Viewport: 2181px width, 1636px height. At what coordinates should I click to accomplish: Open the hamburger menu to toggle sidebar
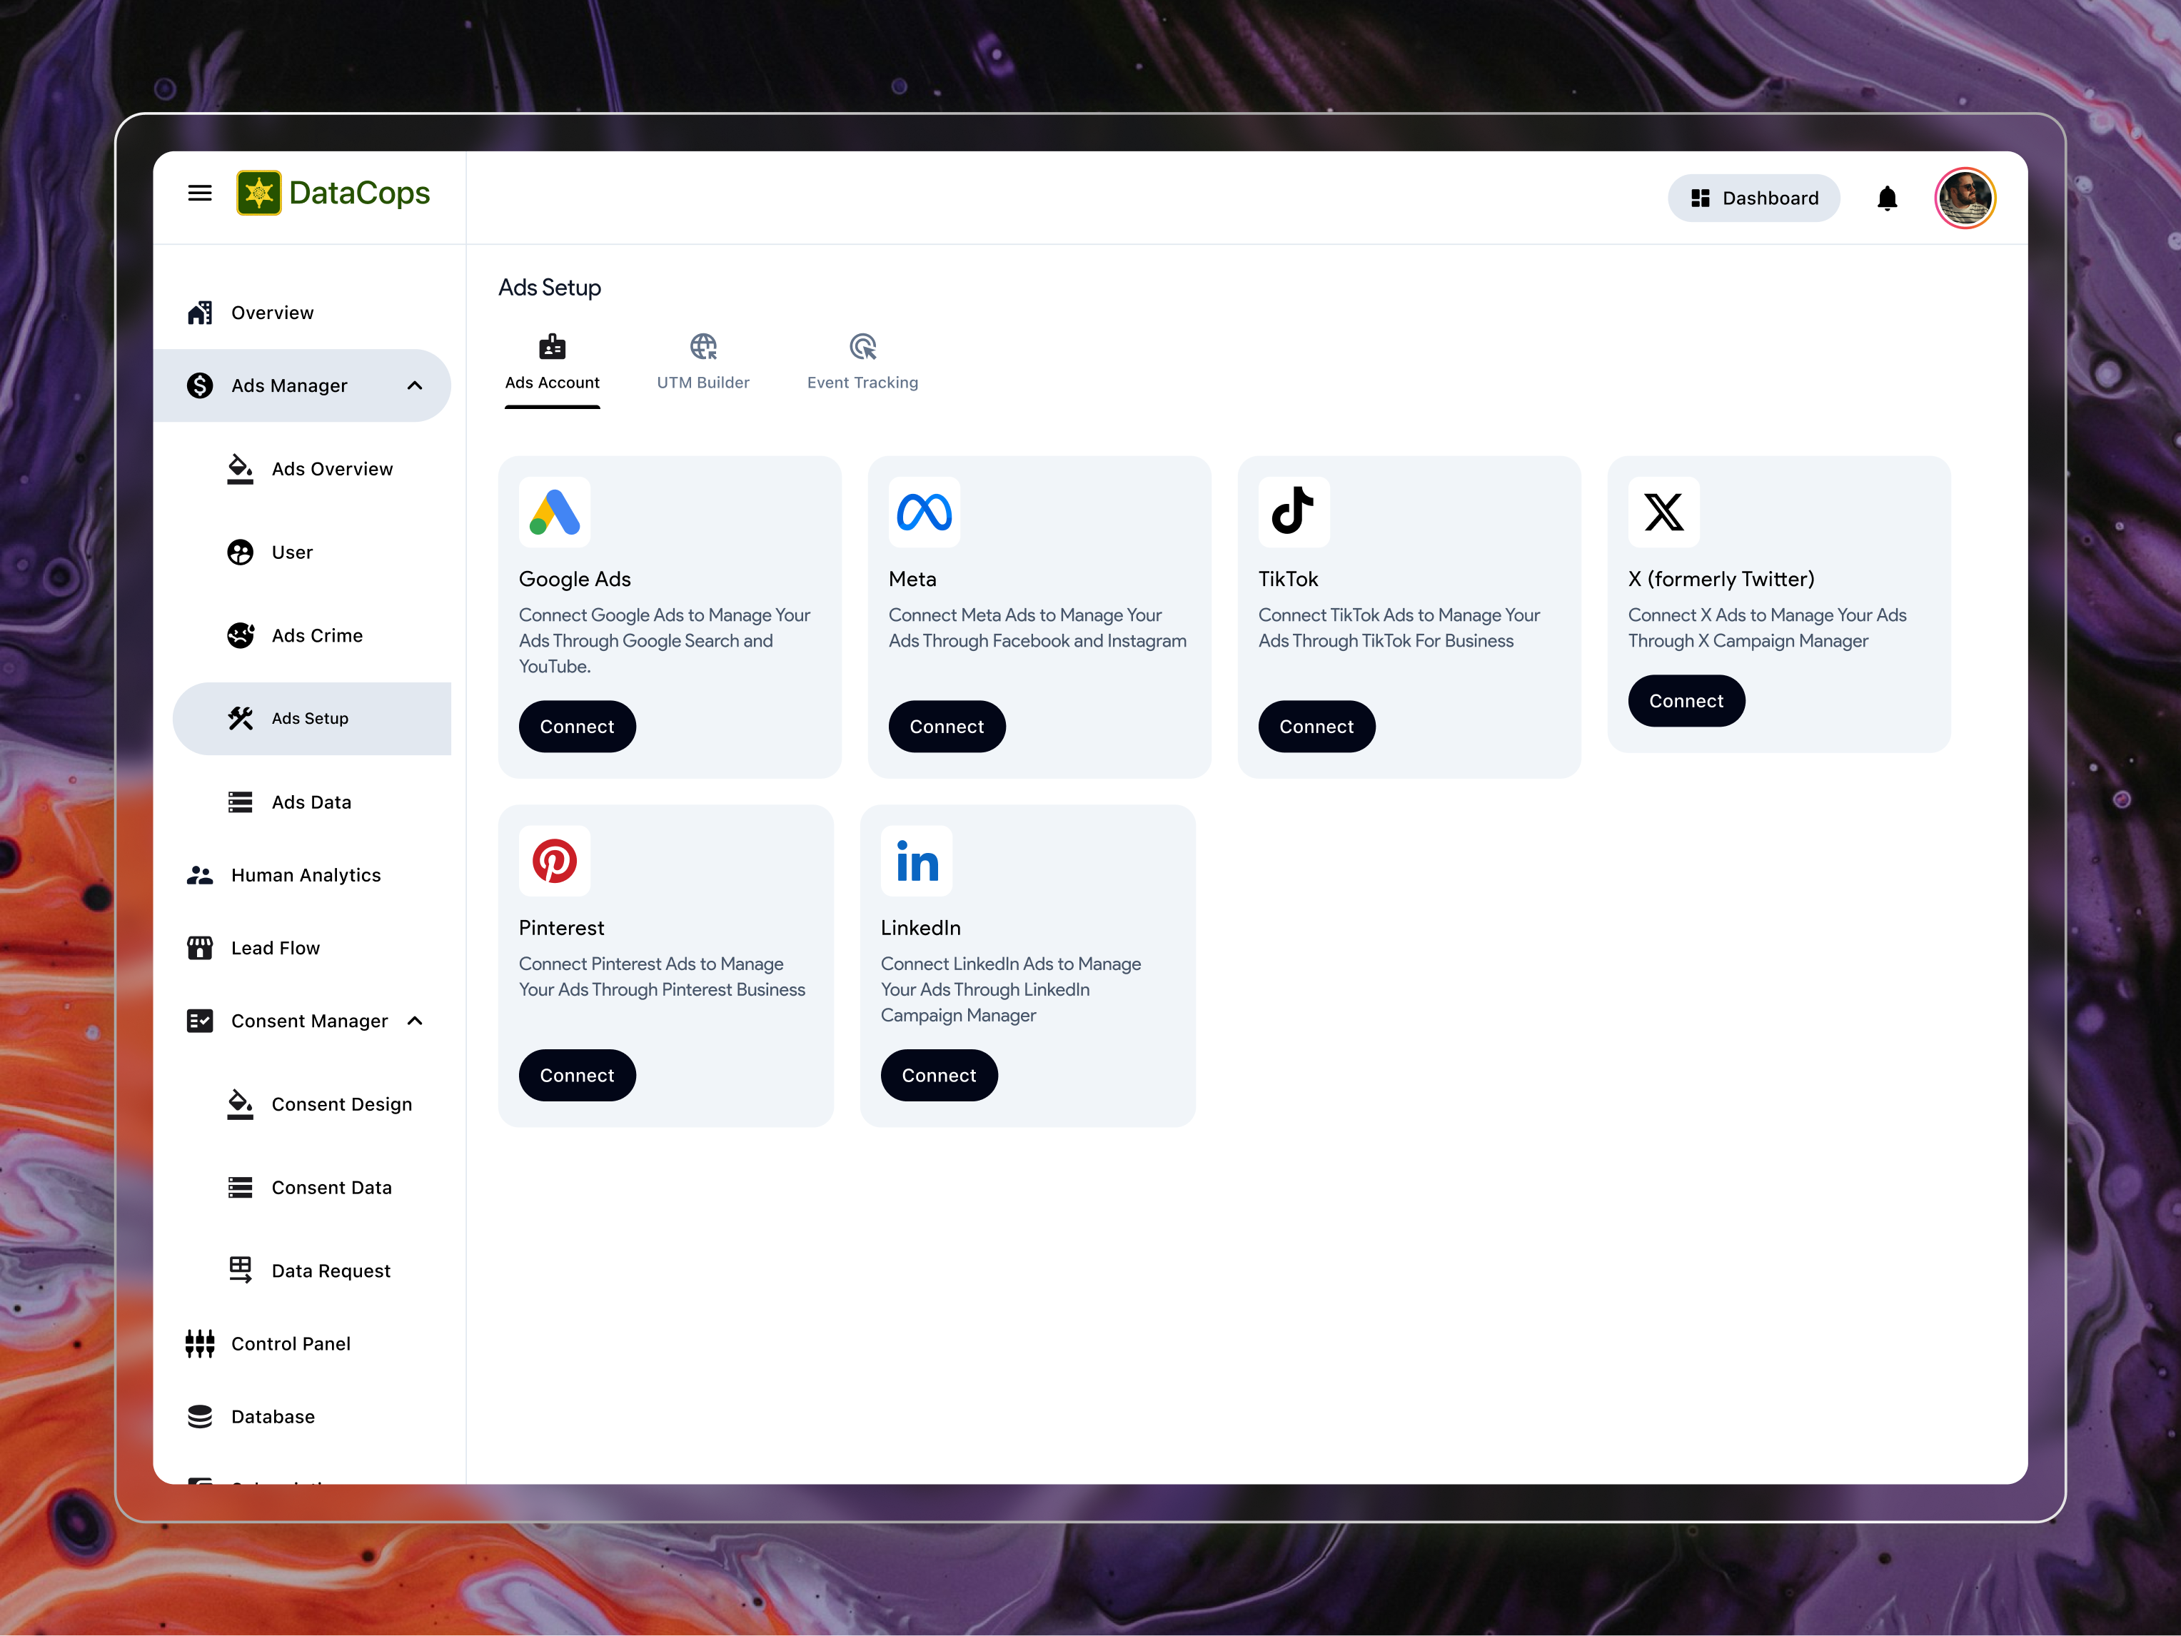click(x=200, y=192)
